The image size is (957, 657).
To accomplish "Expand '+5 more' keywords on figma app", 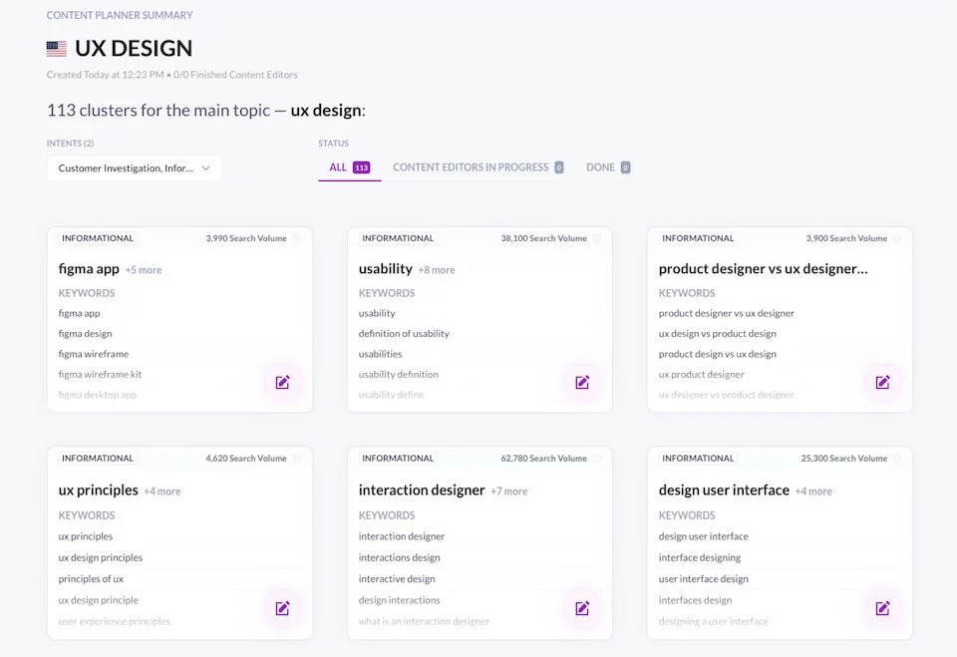I will pyautogui.click(x=144, y=270).
